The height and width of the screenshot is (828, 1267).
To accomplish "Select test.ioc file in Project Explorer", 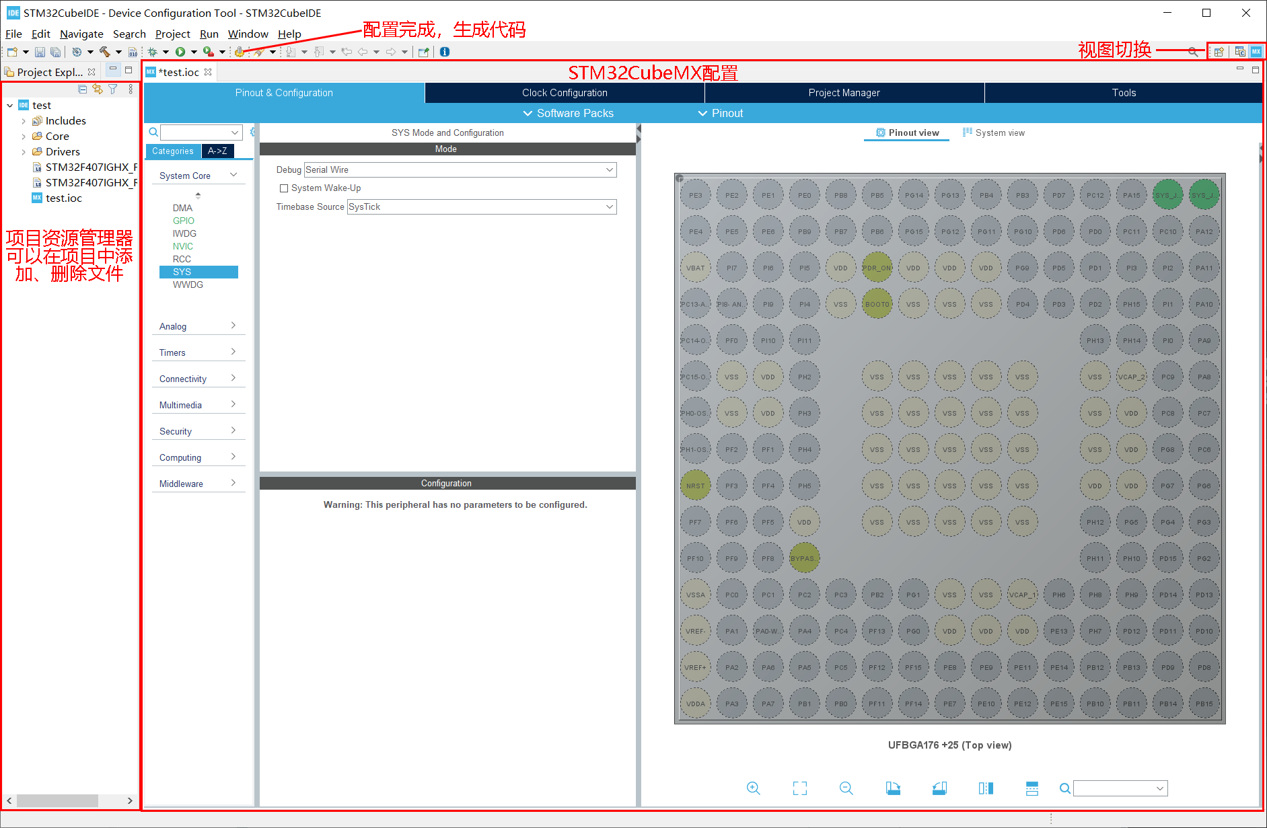I will [x=63, y=198].
